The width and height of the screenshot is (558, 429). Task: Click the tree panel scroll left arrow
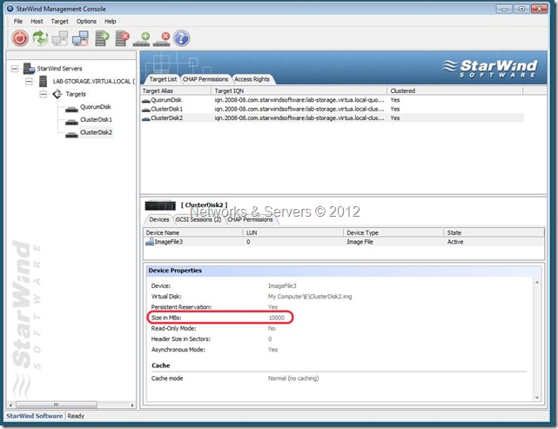click(10, 405)
